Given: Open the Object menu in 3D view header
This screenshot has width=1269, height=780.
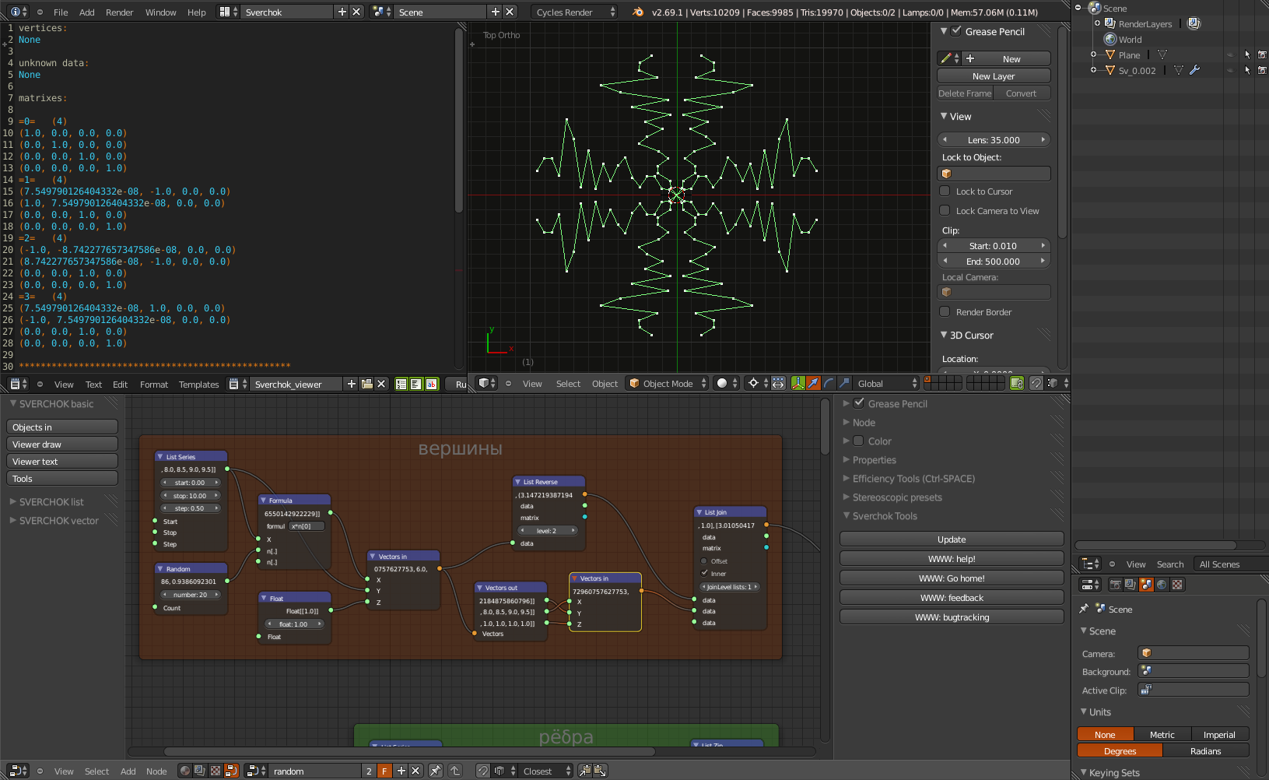Looking at the screenshot, I should [x=605, y=384].
